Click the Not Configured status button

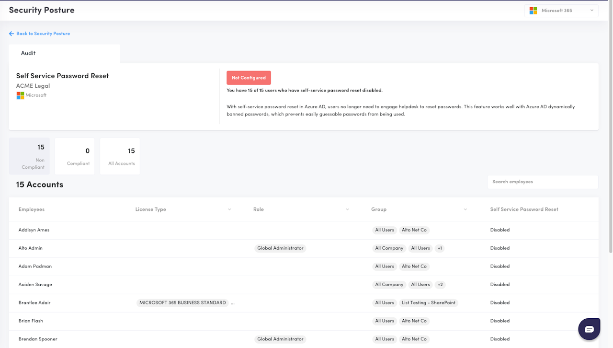pos(249,78)
